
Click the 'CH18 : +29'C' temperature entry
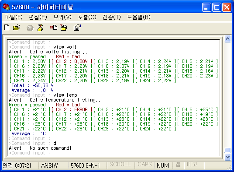(x=114, y=124)
